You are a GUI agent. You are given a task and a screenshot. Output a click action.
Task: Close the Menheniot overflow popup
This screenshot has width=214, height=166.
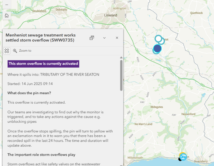tap(117, 38)
